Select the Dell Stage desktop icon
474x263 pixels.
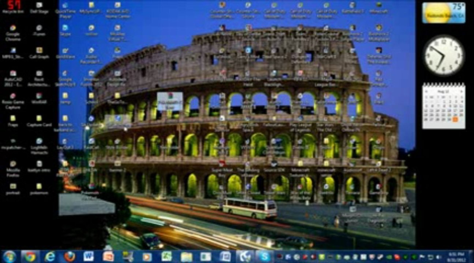(39, 7)
